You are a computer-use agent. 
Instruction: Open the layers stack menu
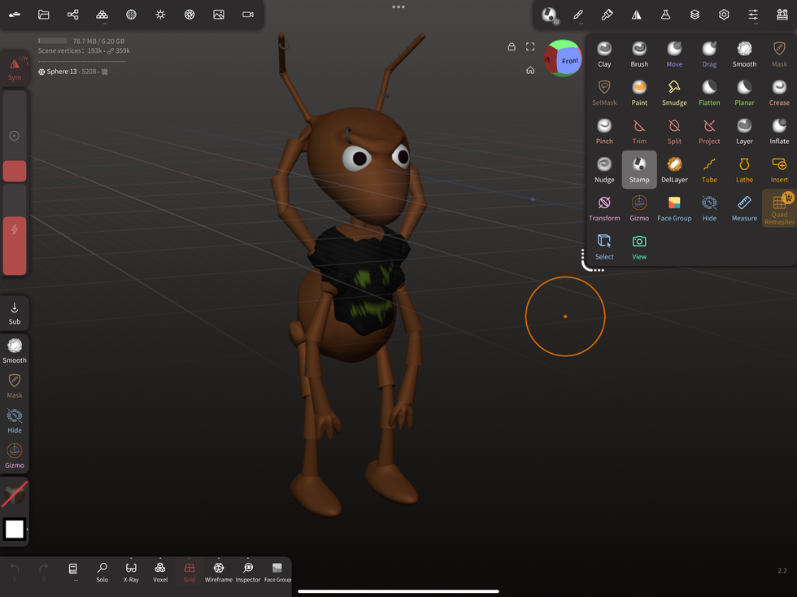pos(695,15)
